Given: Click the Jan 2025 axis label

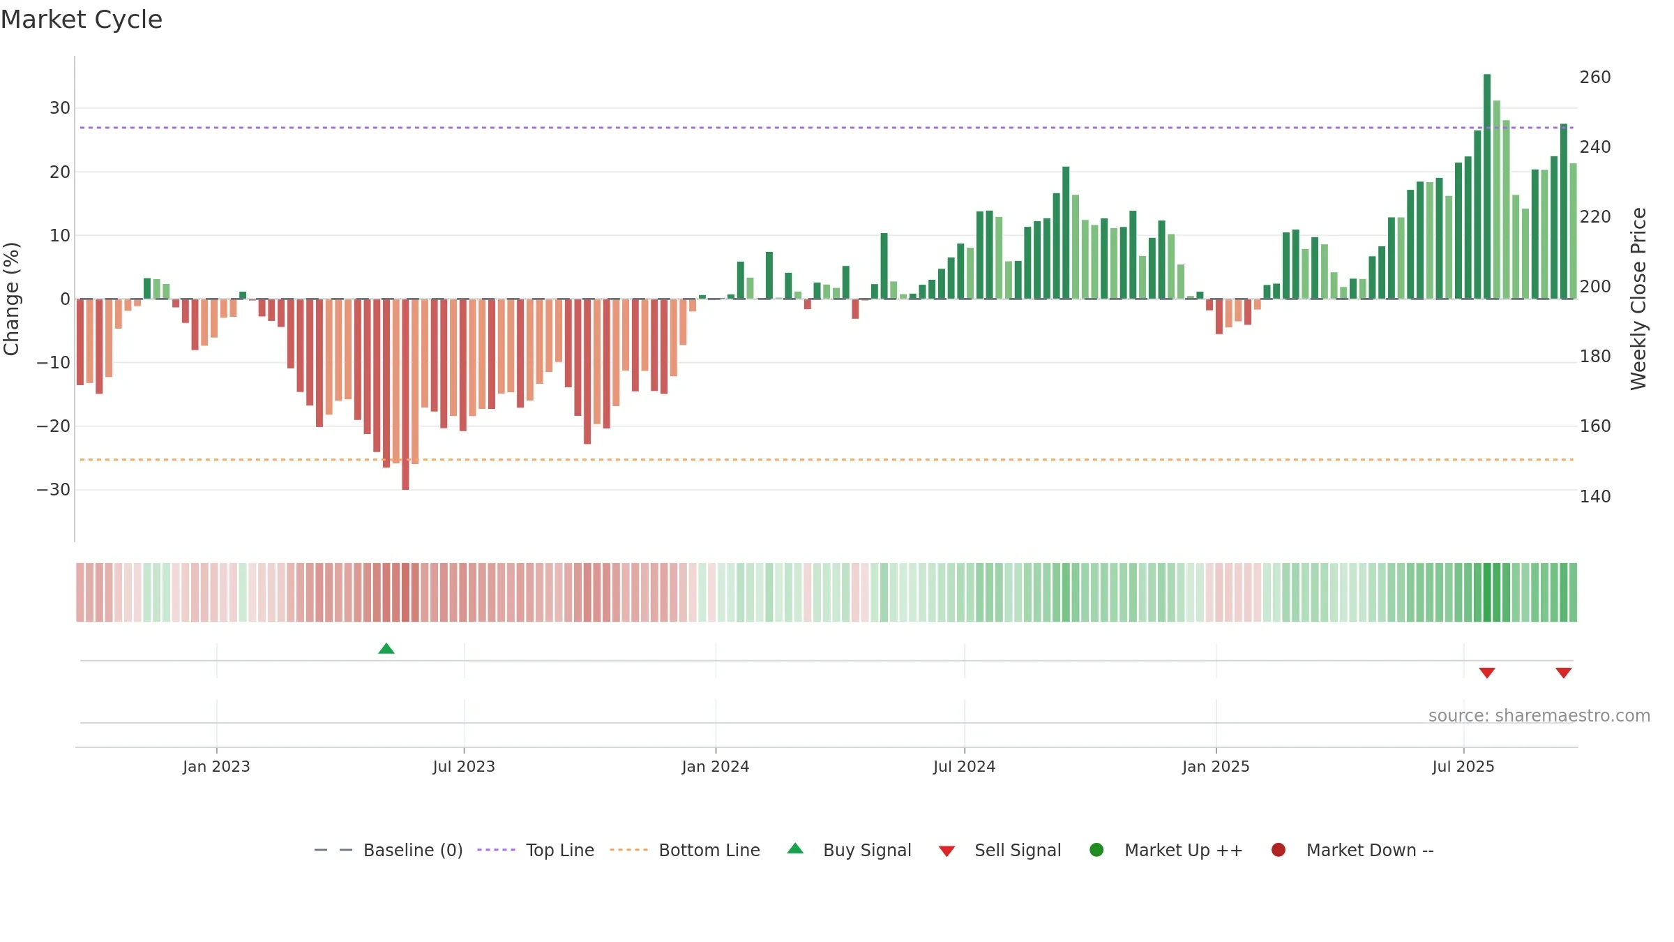Looking at the screenshot, I should [1216, 766].
